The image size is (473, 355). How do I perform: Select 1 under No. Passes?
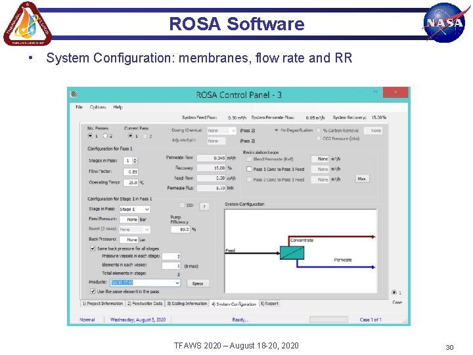coord(90,136)
